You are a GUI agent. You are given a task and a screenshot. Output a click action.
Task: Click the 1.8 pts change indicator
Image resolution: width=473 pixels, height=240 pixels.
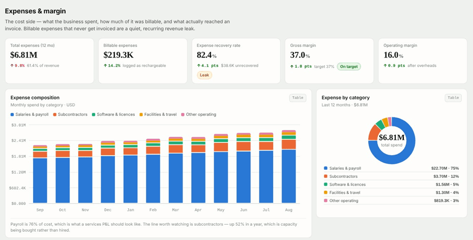click(301, 67)
